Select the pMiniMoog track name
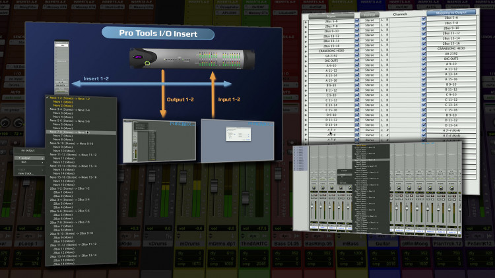The width and height of the screenshot is (495, 278). point(415,244)
